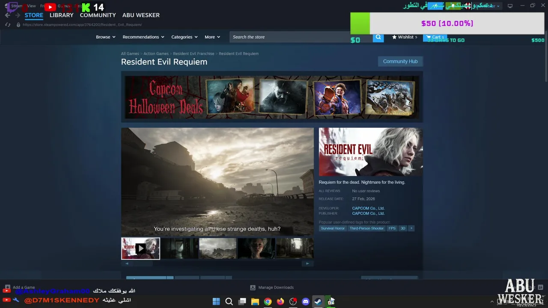The width and height of the screenshot is (548, 308).
Task: Click the padlock icon beside the URL
Action: click(x=18, y=25)
